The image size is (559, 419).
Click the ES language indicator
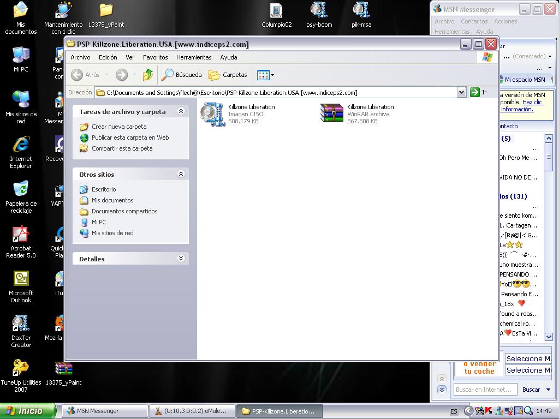(x=454, y=411)
